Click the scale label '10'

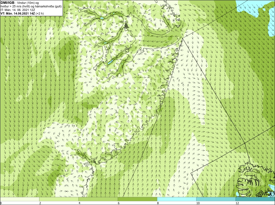pos(198,203)
